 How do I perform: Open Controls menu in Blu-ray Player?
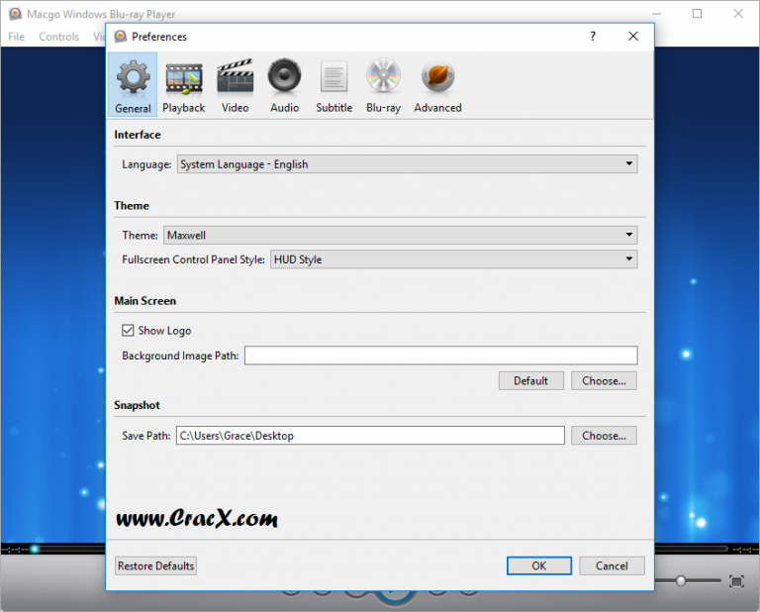pos(58,37)
